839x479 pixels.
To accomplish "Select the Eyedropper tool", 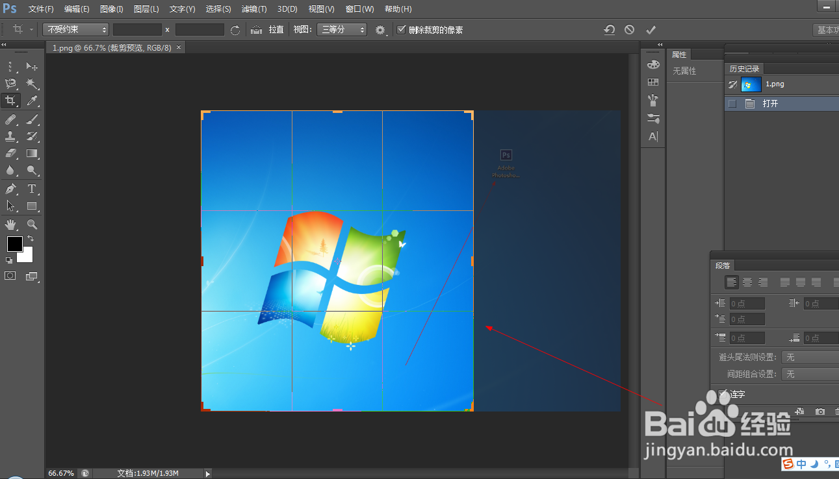I will click(32, 101).
